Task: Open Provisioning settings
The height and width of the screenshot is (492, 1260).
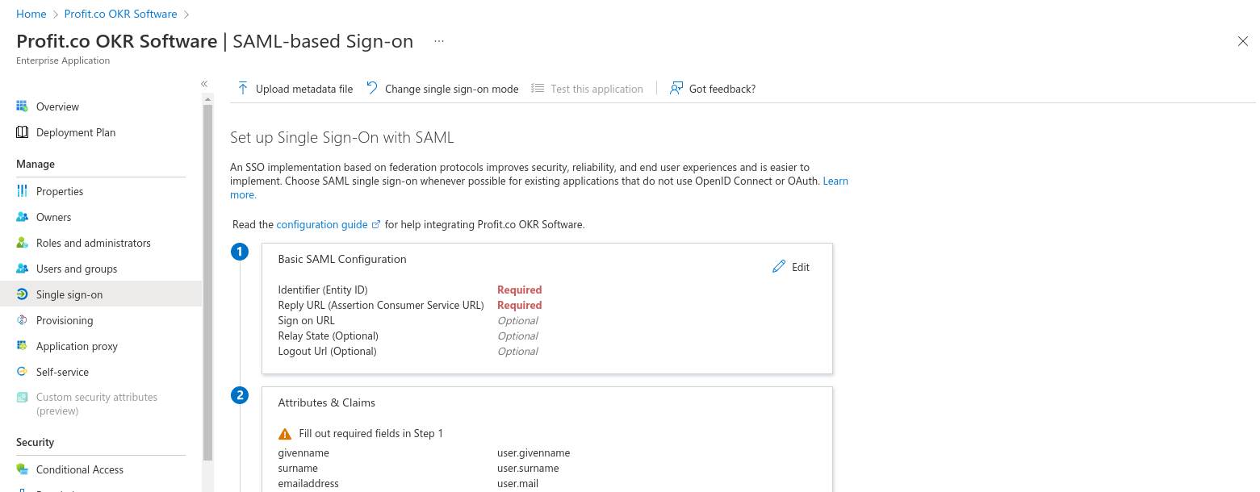Action: (101, 320)
